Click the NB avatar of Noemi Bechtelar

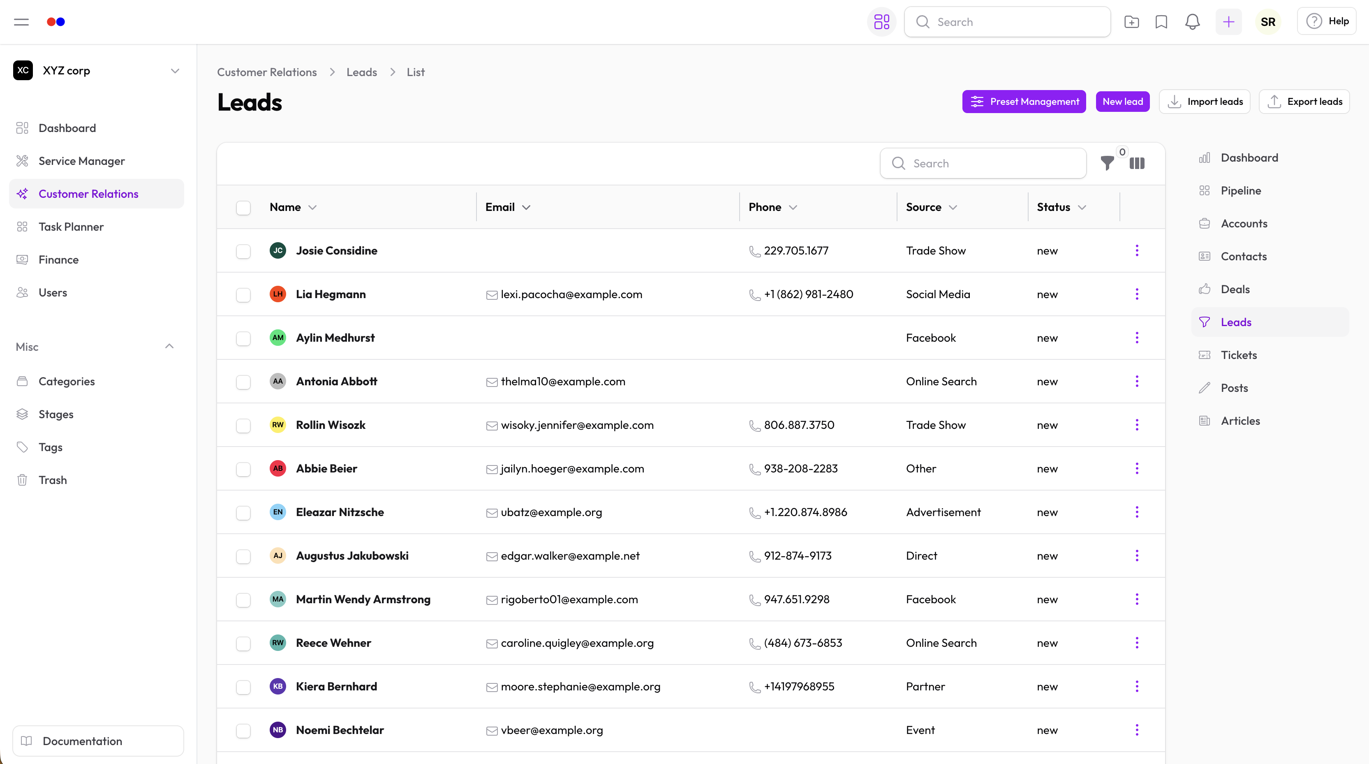(278, 730)
